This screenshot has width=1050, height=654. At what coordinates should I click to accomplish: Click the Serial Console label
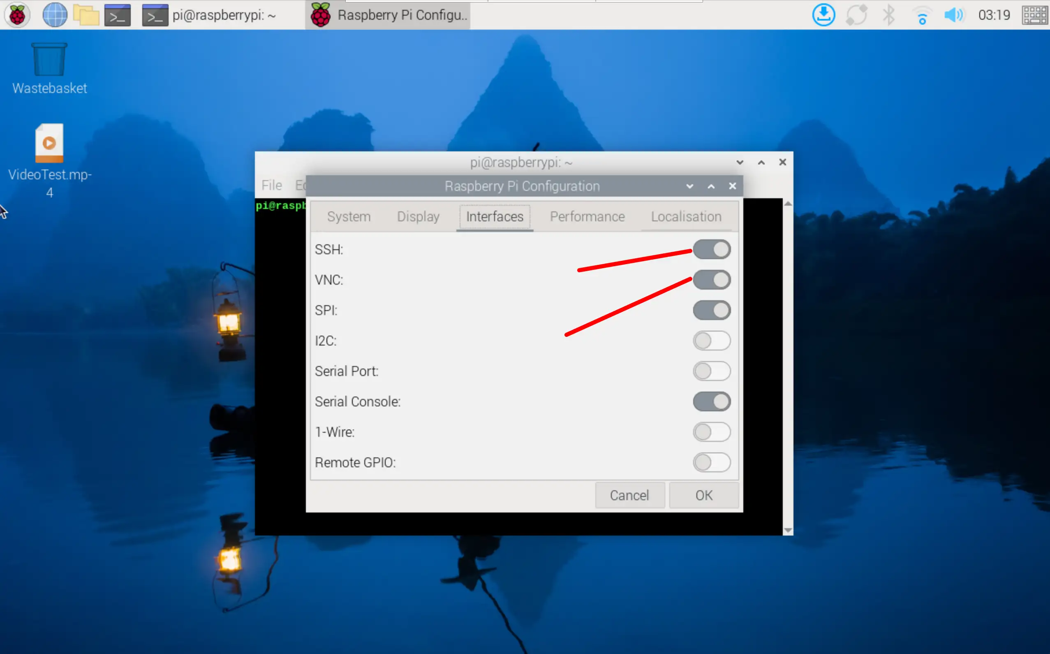358,401
